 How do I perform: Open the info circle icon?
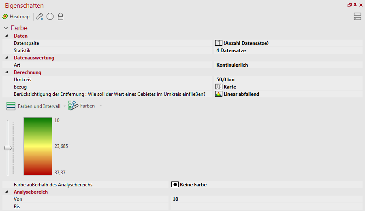(50, 17)
